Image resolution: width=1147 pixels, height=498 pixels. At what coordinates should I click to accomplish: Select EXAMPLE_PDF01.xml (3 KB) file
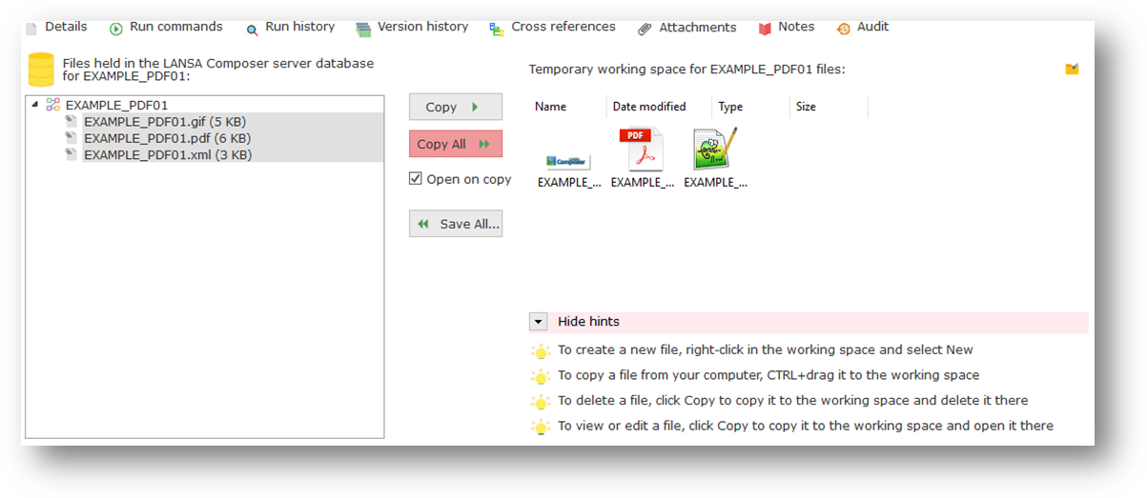tap(168, 154)
